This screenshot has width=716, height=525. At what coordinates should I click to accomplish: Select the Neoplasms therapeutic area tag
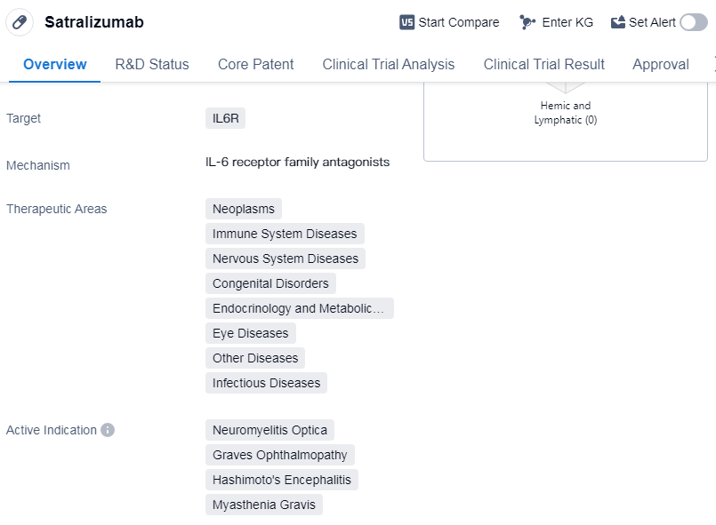click(243, 209)
